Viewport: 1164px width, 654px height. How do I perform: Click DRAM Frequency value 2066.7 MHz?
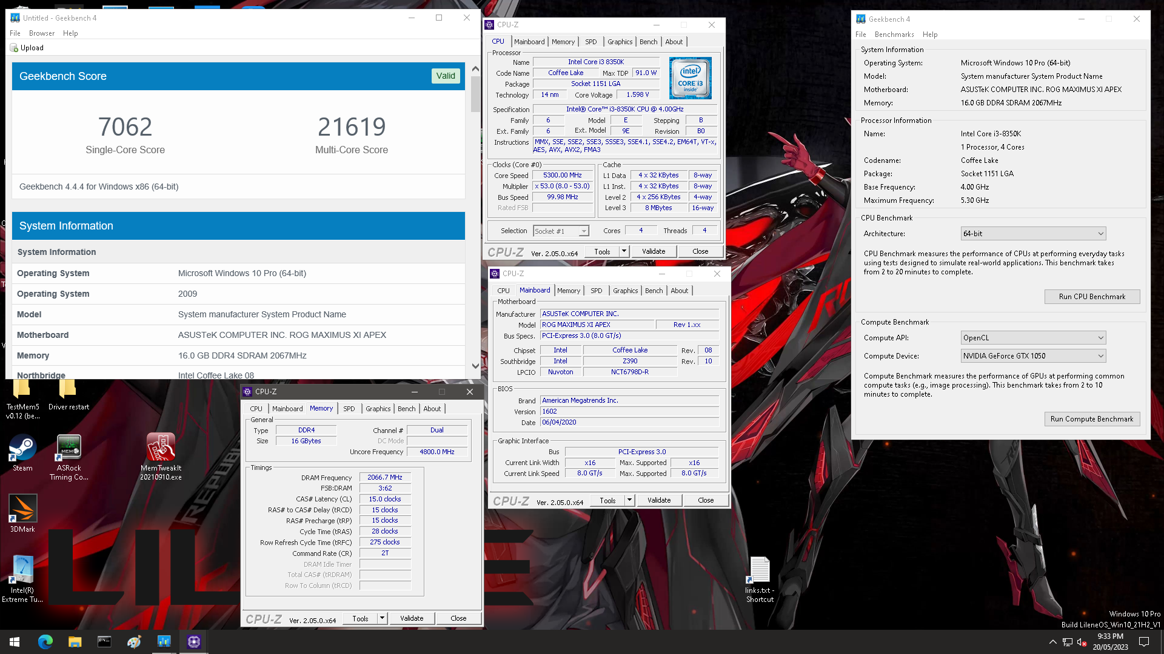coord(385,478)
